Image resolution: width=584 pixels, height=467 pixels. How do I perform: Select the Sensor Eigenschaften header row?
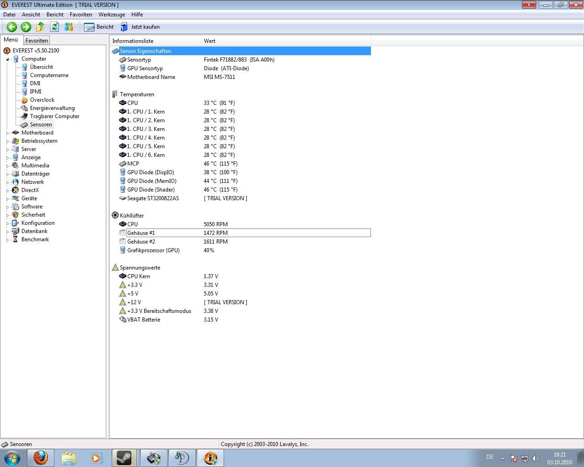click(240, 51)
